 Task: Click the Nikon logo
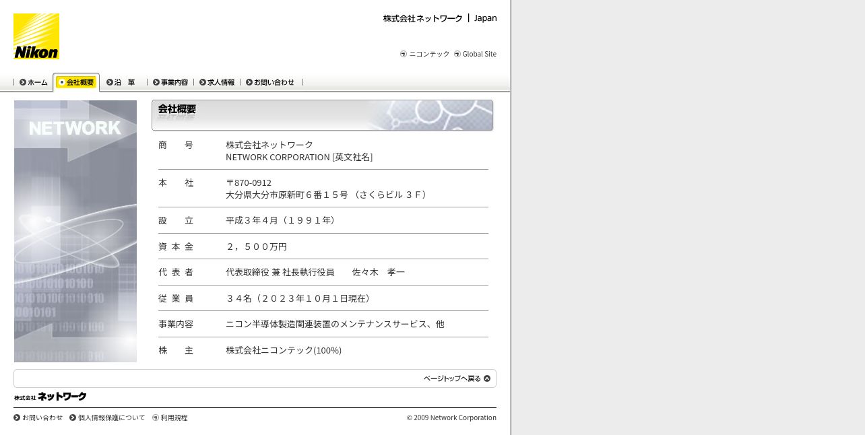pos(36,36)
